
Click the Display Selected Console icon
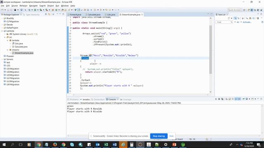point(247,99)
